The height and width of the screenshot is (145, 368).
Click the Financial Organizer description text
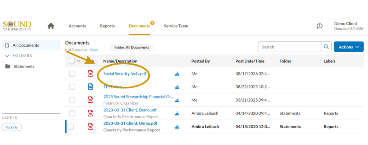[121, 103]
